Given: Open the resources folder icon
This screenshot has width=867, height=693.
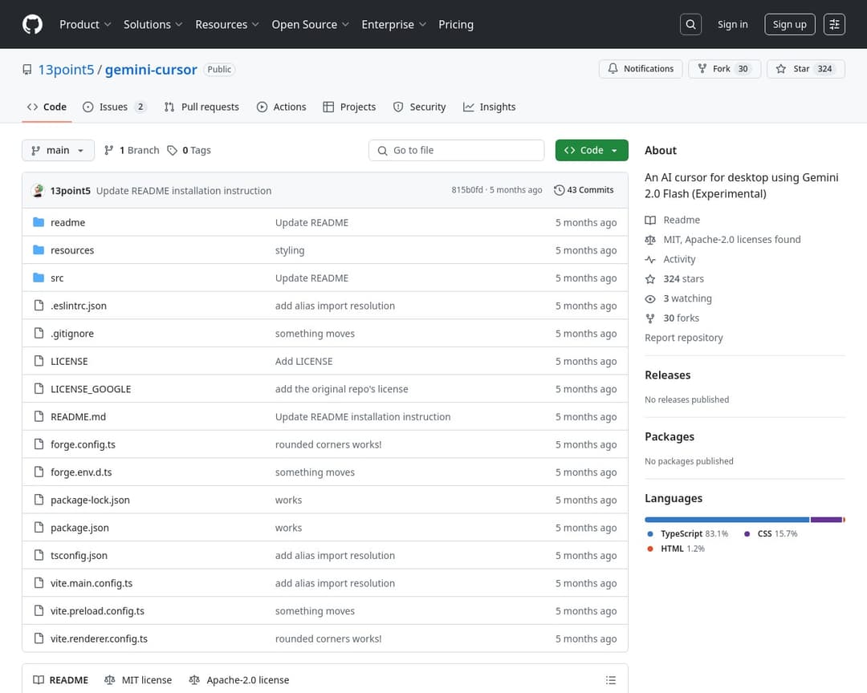Looking at the screenshot, I should click(x=39, y=249).
